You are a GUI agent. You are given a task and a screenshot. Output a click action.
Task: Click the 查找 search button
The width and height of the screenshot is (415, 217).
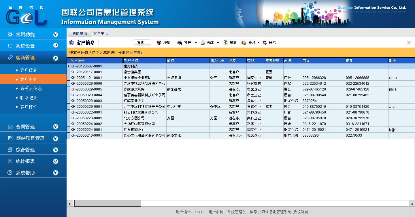(140, 43)
